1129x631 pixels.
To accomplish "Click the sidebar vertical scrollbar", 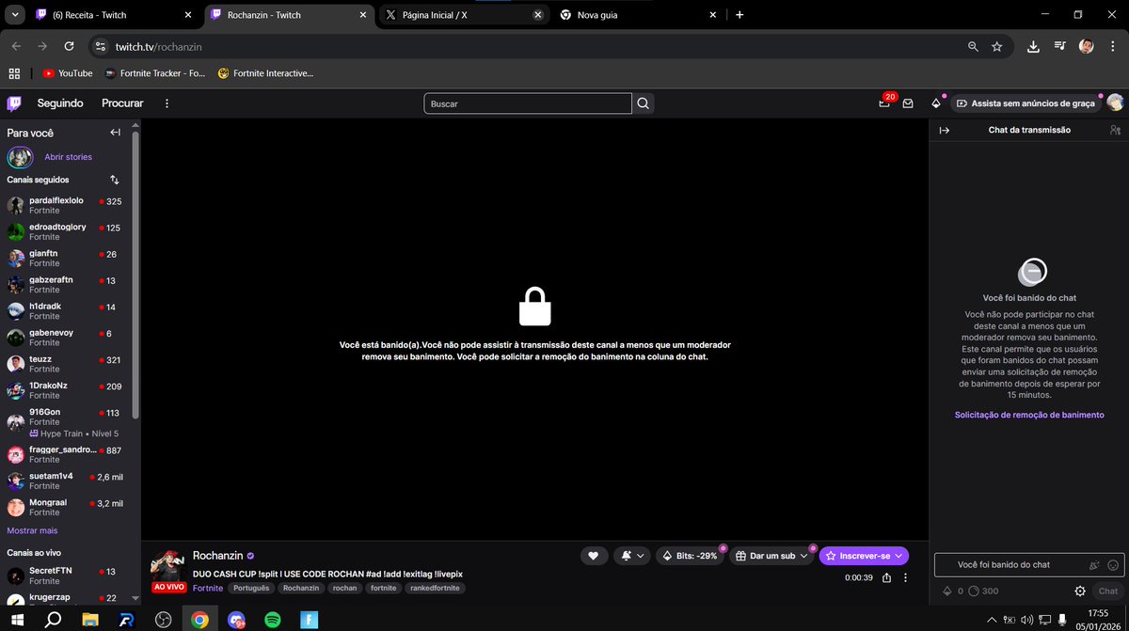I will [x=135, y=273].
